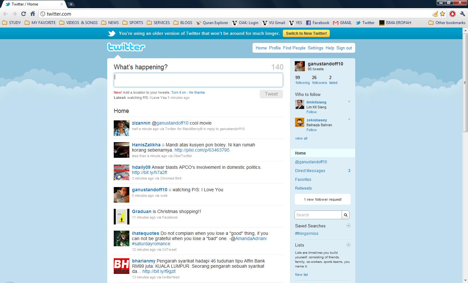Open the MY FAVORITE bookmarks folder
This screenshot has height=283, width=468.
pos(40,23)
